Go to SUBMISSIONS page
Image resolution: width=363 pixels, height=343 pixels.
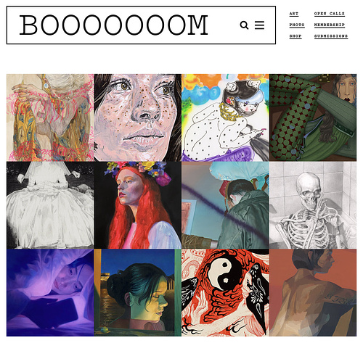click(331, 36)
